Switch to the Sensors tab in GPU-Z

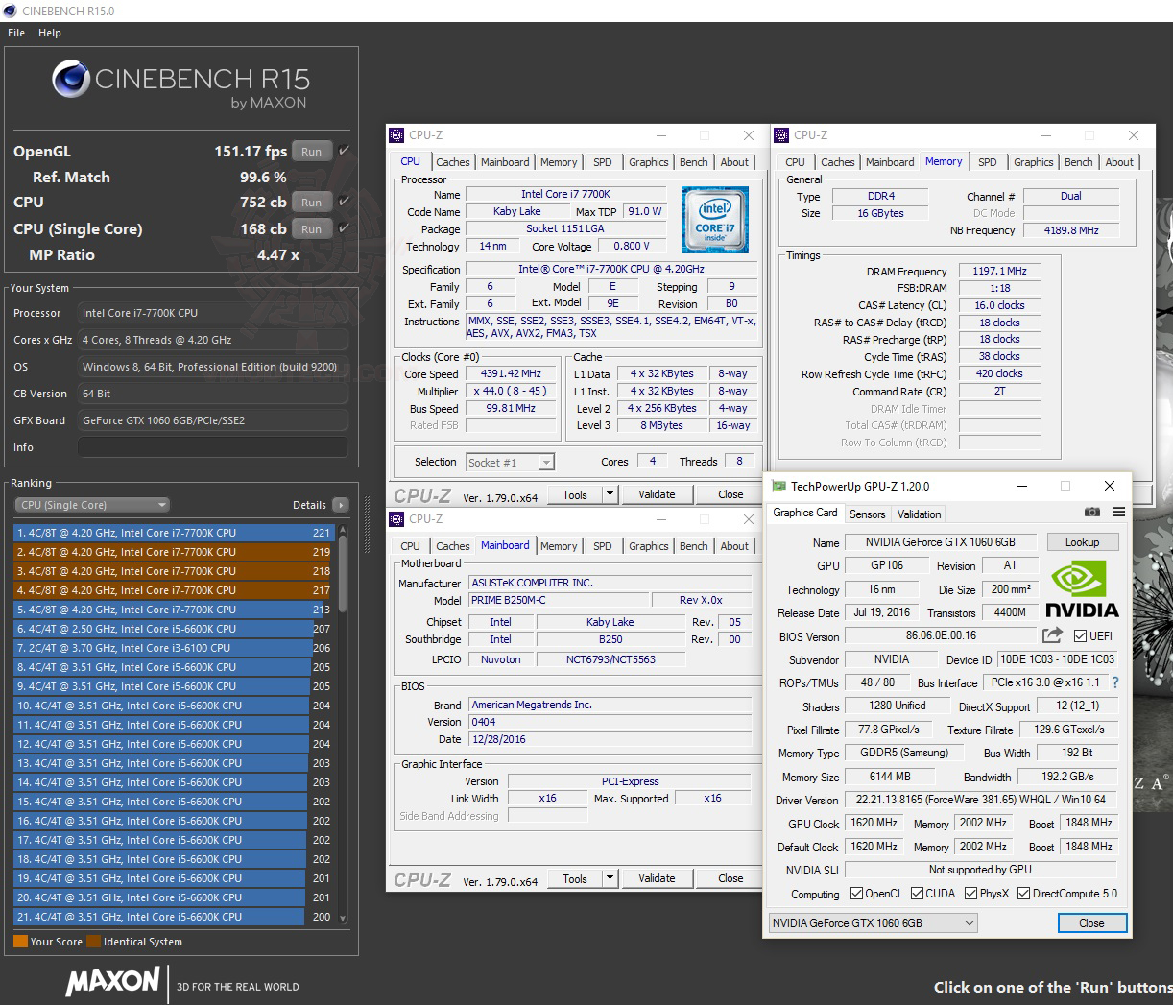pos(868,514)
